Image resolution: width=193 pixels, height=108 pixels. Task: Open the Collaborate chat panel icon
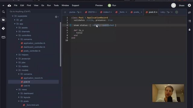[190, 13]
